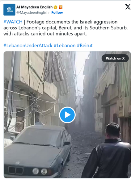Follow Al Mayadeen English

point(57,13)
